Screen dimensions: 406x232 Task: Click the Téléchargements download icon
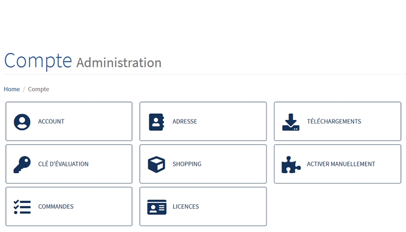291,122
